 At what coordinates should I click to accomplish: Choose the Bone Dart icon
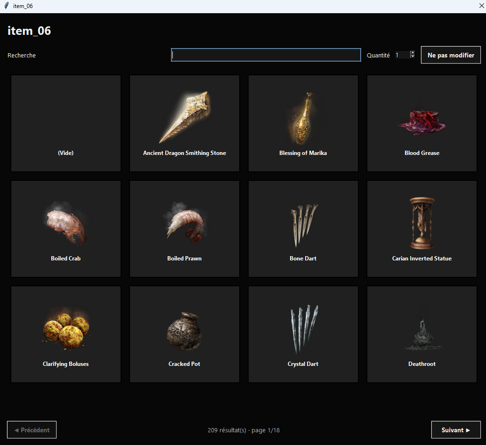click(304, 225)
